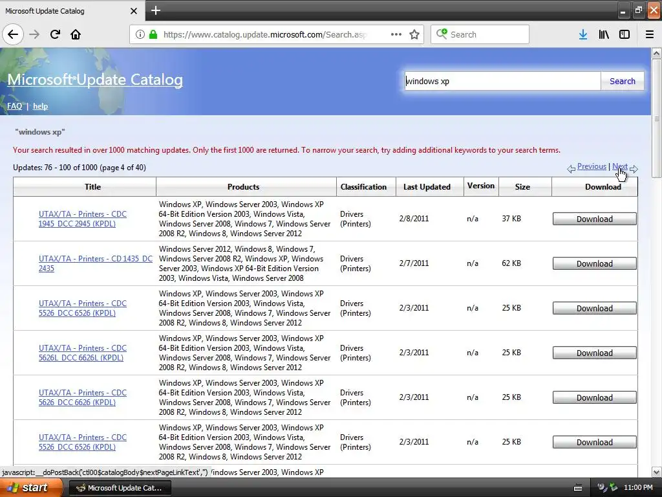Click the catalog search field containing windows xp
Image resolution: width=662 pixels, height=497 pixels.
(x=502, y=81)
